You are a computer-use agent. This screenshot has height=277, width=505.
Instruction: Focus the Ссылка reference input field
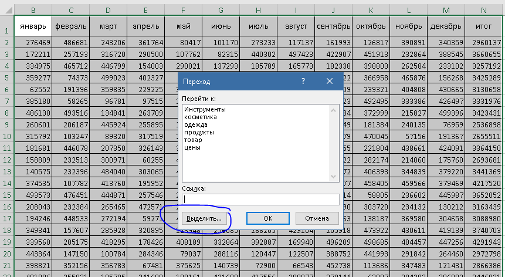pyautogui.click(x=260, y=199)
